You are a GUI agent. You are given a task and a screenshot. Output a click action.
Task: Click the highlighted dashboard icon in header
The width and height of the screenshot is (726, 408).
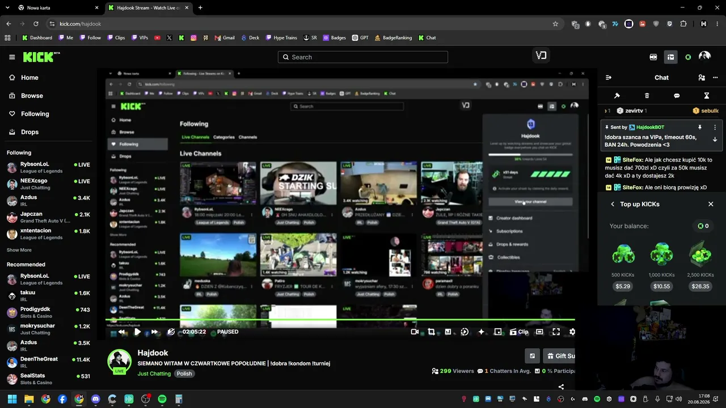coord(670,57)
